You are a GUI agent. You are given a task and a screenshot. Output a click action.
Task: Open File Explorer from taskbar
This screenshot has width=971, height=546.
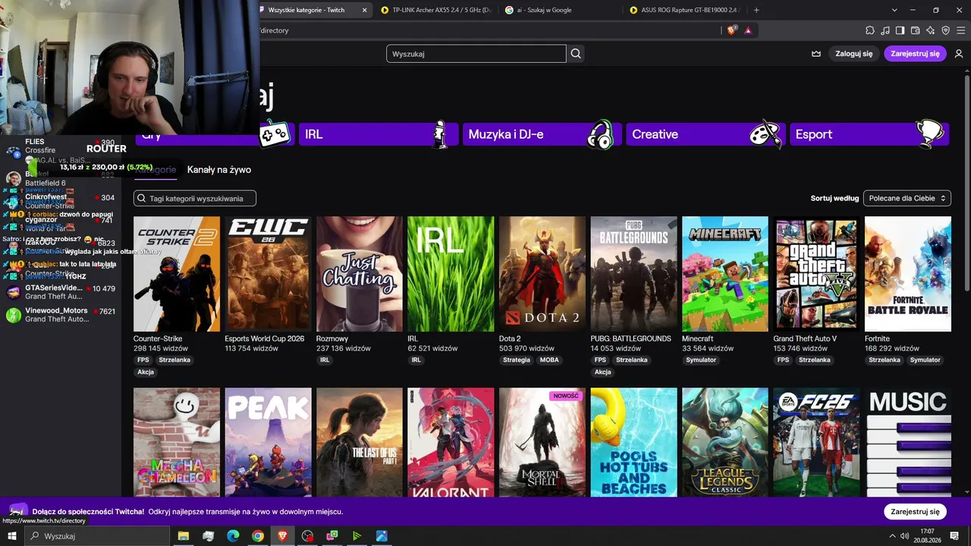coord(183,536)
